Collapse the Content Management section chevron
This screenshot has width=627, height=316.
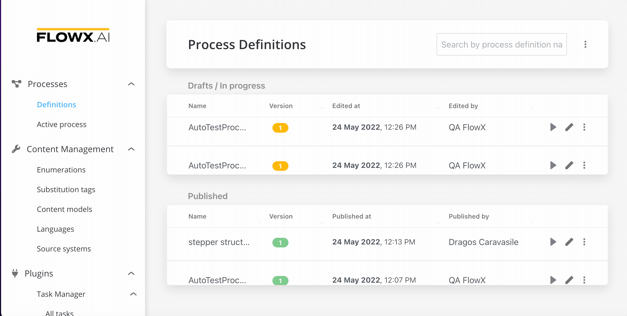[x=131, y=149]
